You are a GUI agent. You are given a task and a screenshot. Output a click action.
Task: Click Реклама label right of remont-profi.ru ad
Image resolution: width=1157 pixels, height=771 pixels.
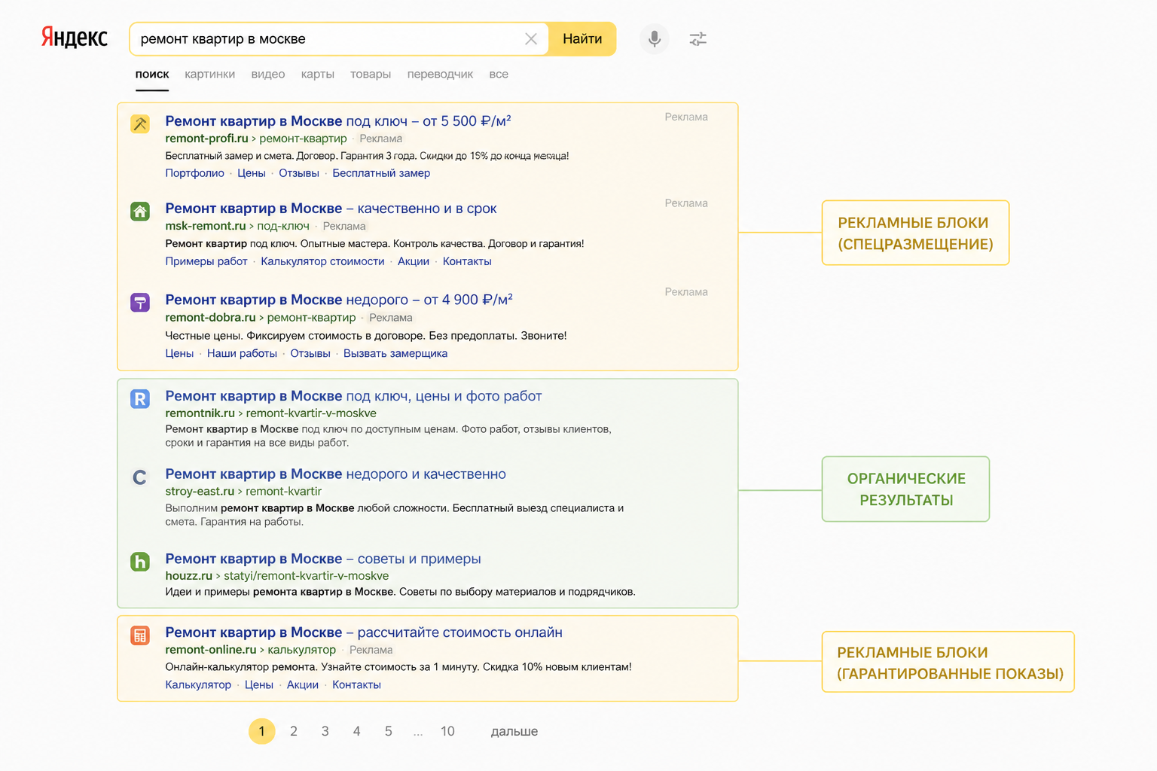pyautogui.click(x=686, y=117)
